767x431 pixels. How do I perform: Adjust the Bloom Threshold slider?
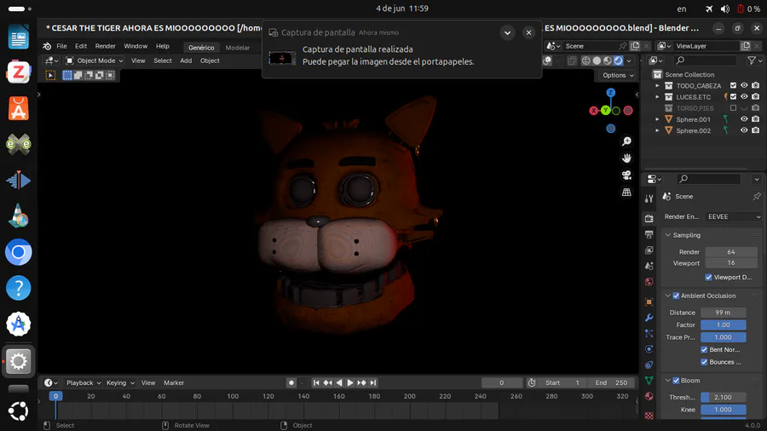click(x=724, y=398)
